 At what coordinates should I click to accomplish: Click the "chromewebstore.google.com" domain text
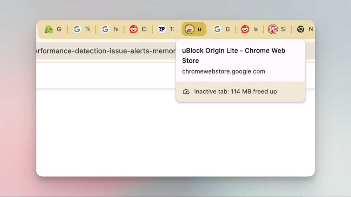point(223,71)
